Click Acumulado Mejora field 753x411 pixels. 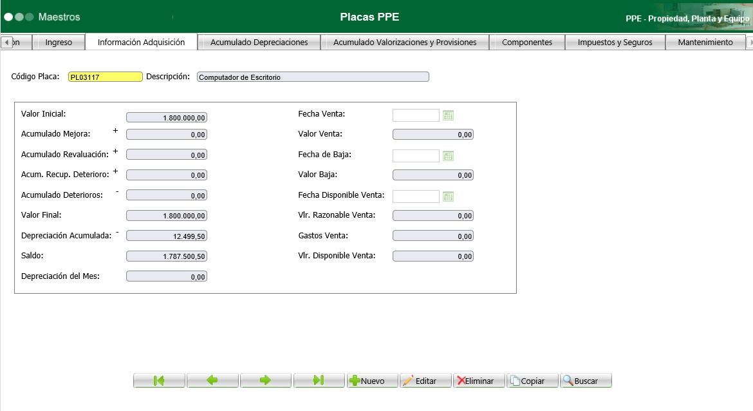(x=167, y=135)
